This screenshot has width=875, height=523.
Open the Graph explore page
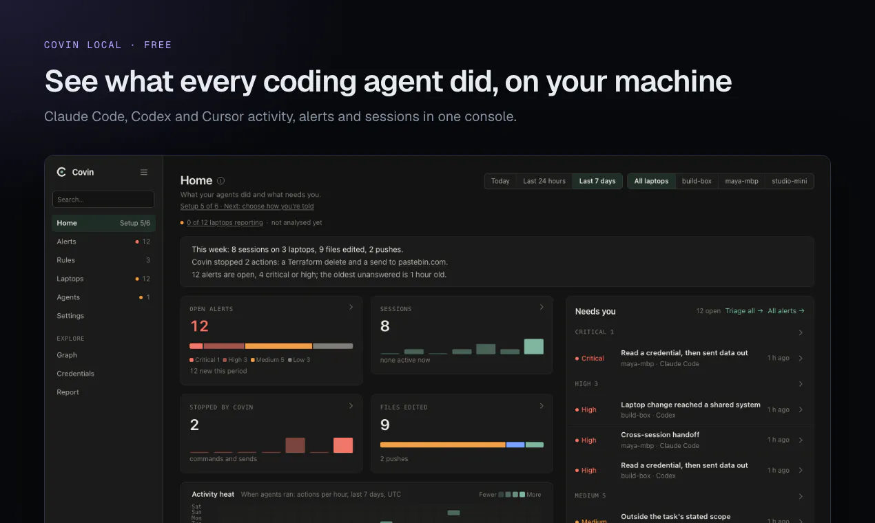(x=103, y=355)
